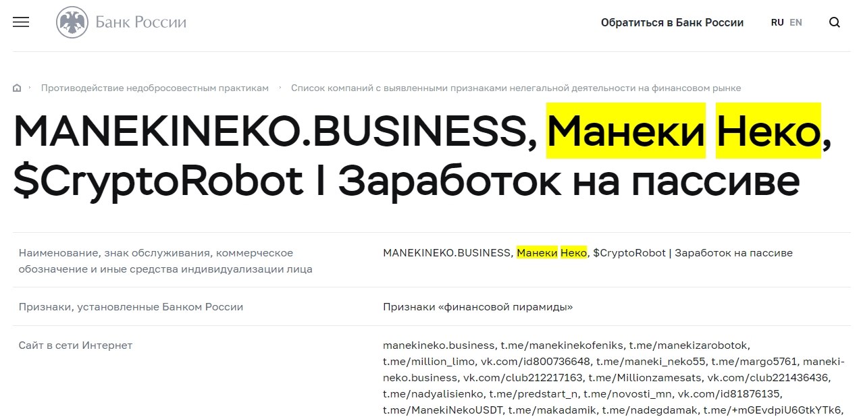Click the 'Банк России' wordmark text

click(x=141, y=22)
